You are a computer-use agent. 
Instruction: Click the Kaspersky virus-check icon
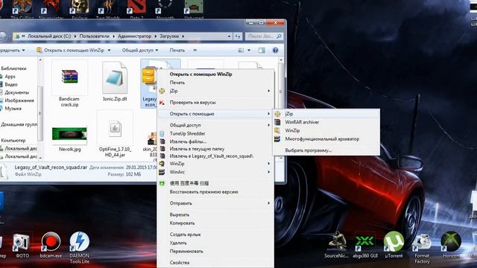click(162, 103)
